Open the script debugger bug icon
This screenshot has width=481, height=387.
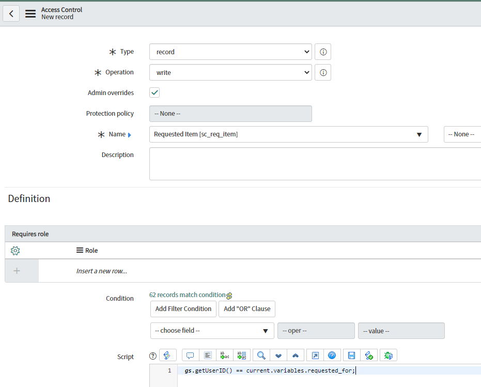pyautogui.click(x=389, y=355)
